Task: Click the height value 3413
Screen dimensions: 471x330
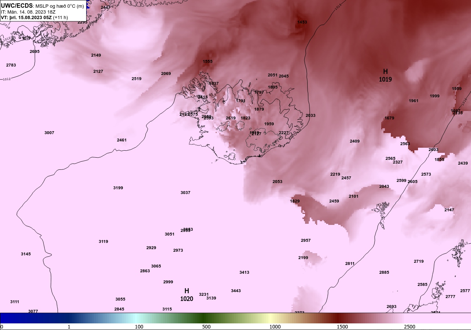Action: click(244, 272)
